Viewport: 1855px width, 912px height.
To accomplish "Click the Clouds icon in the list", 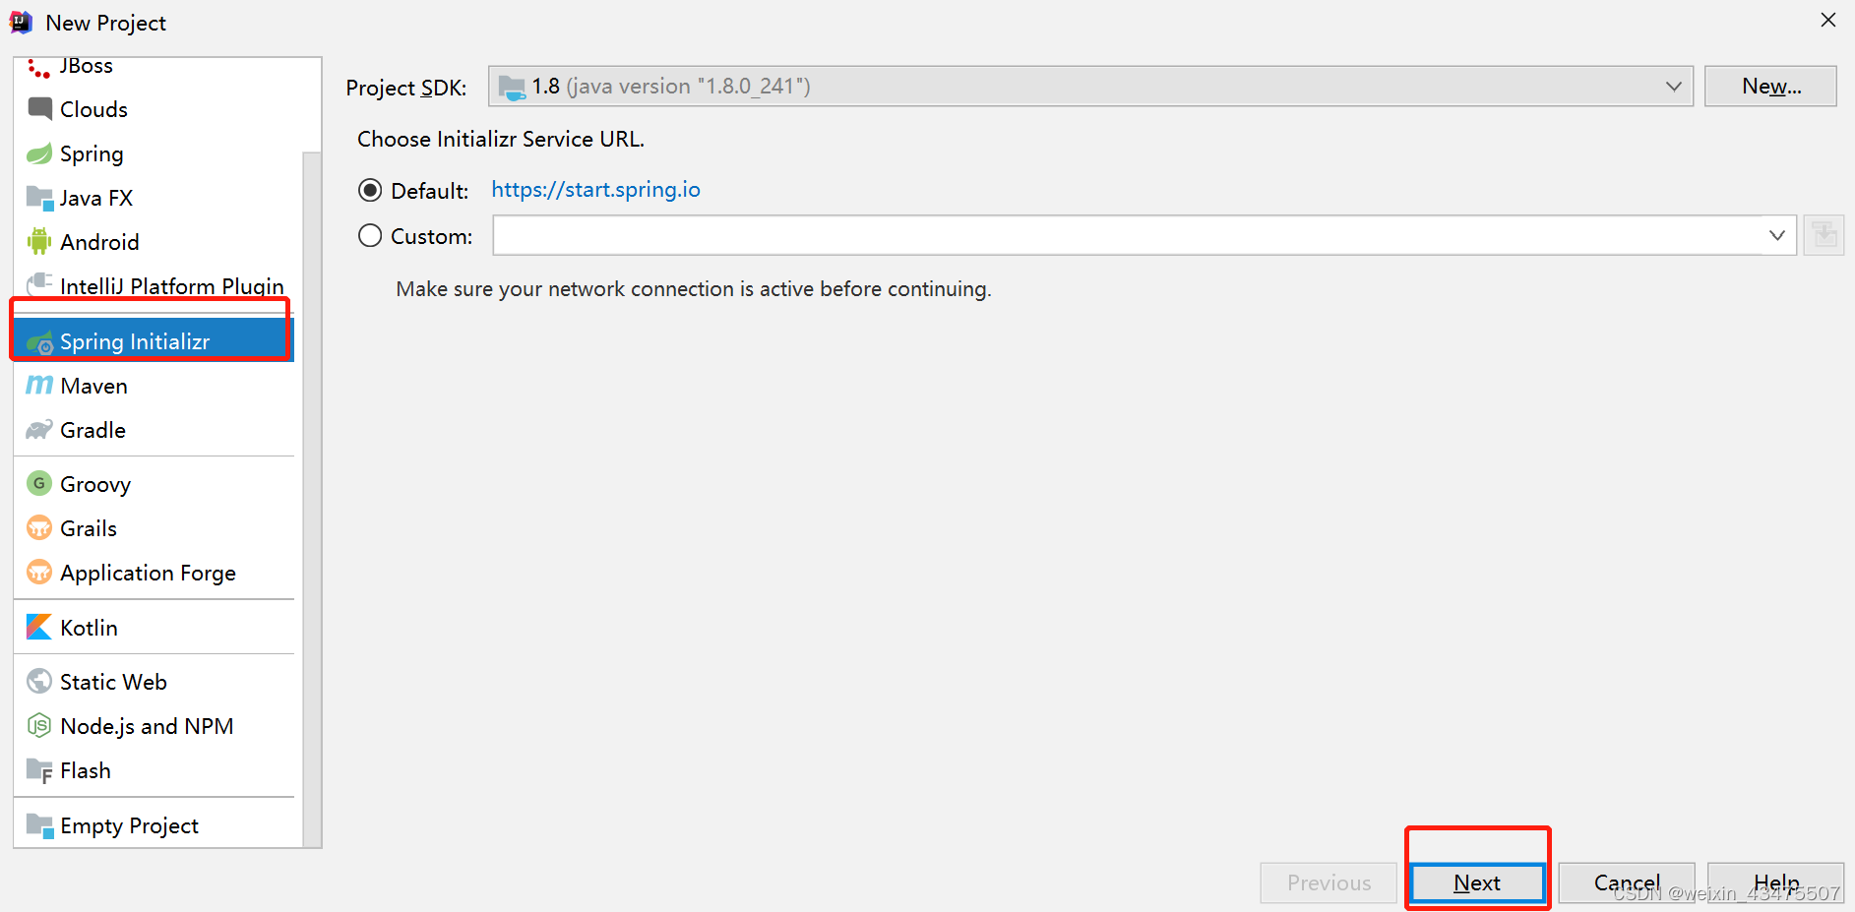I will coord(39,108).
